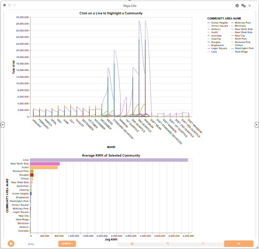259x249 pixels.
Task: Select Archer Heights in legend
Action: coord(218,23)
